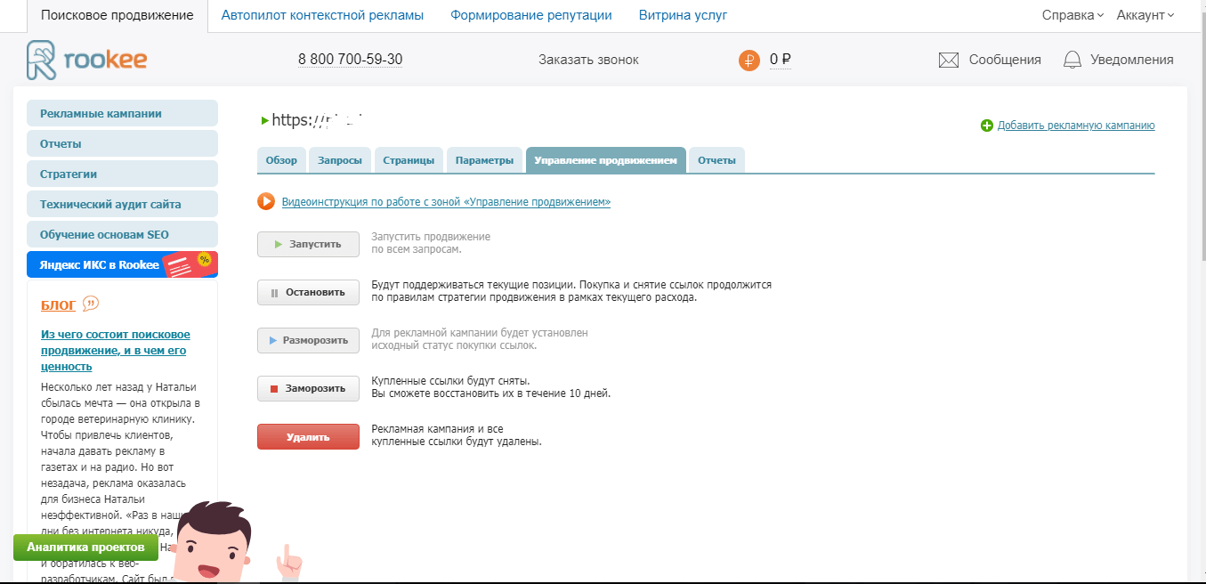
Task: Click the description 'Запустить продвижение по всем запросам'
Action: (431, 243)
